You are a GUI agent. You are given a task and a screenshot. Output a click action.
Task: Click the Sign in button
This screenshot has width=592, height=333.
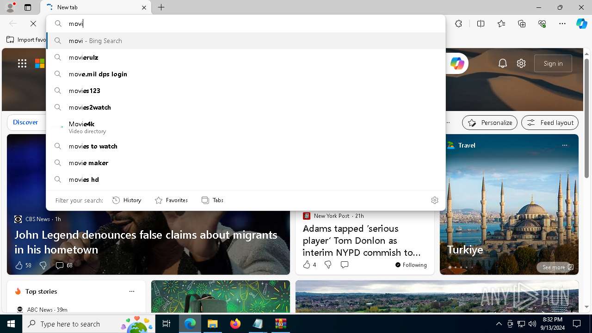click(x=553, y=63)
